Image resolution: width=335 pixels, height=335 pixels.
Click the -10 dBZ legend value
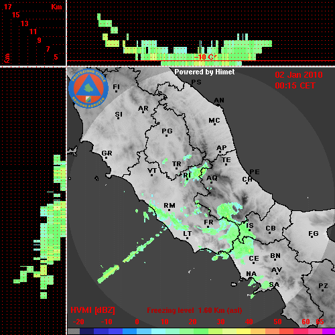(x=107, y=322)
